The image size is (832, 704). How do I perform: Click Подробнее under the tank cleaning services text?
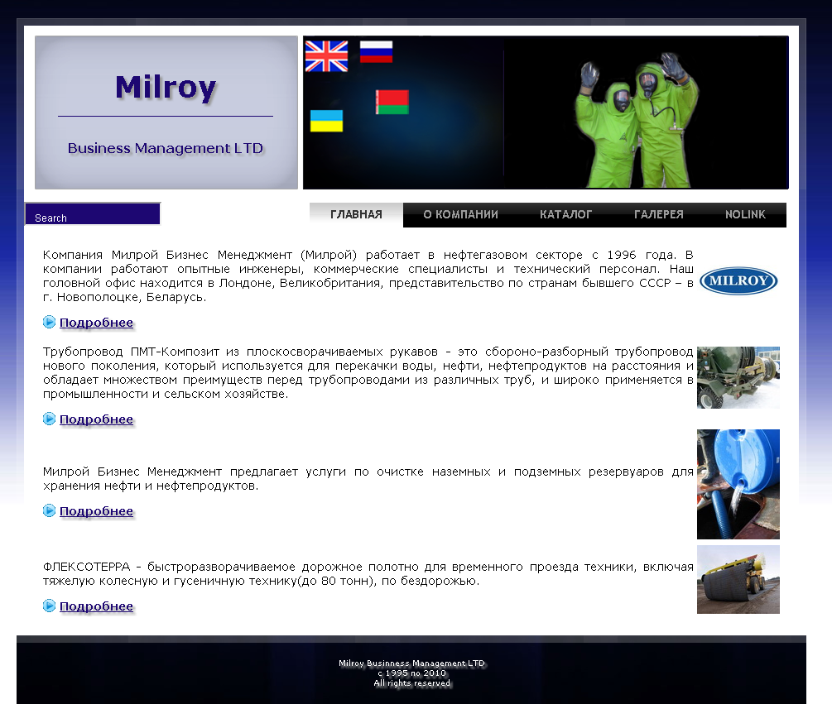click(x=96, y=511)
